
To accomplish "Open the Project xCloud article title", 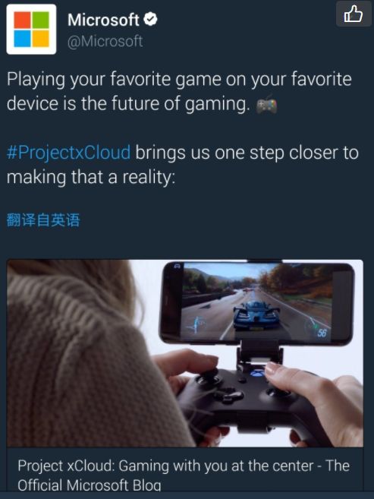I will tap(184, 466).
